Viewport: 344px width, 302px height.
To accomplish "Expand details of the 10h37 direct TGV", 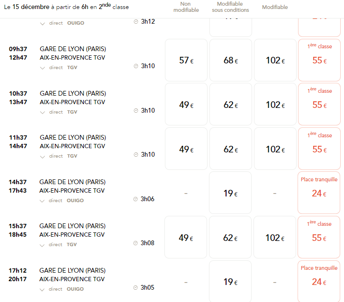I will click(43, 113).
